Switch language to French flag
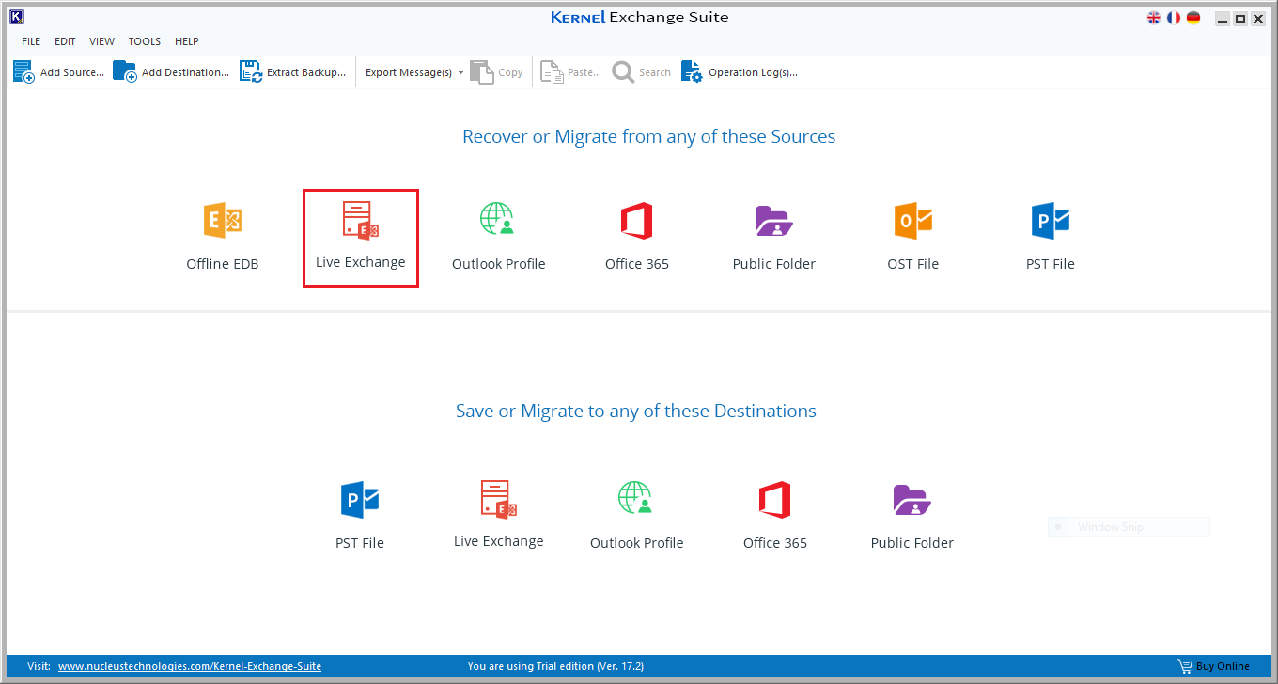Viewport: 1278px width, 684px height. pos(1174,18)
